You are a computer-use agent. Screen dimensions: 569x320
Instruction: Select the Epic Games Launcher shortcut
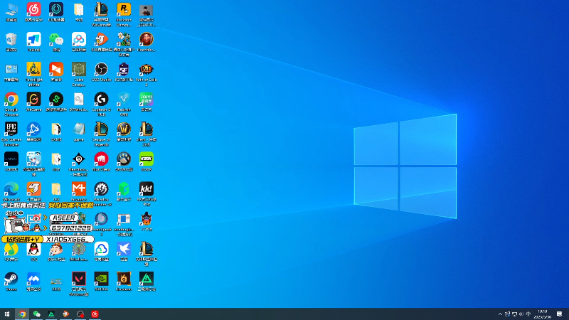[x=11, y=134]
